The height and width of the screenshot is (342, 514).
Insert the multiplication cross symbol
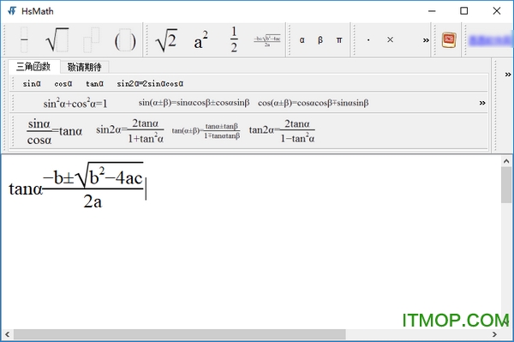click(390, 39)
